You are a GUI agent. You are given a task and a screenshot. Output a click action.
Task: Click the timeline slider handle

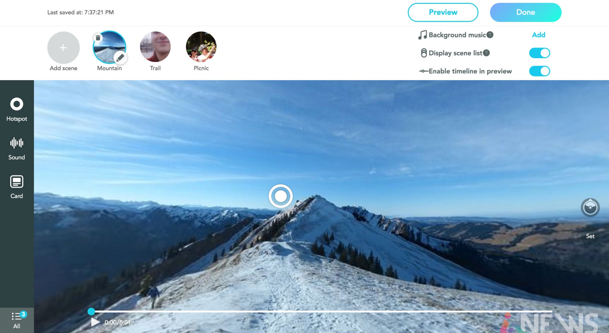[x=91, y=311]
